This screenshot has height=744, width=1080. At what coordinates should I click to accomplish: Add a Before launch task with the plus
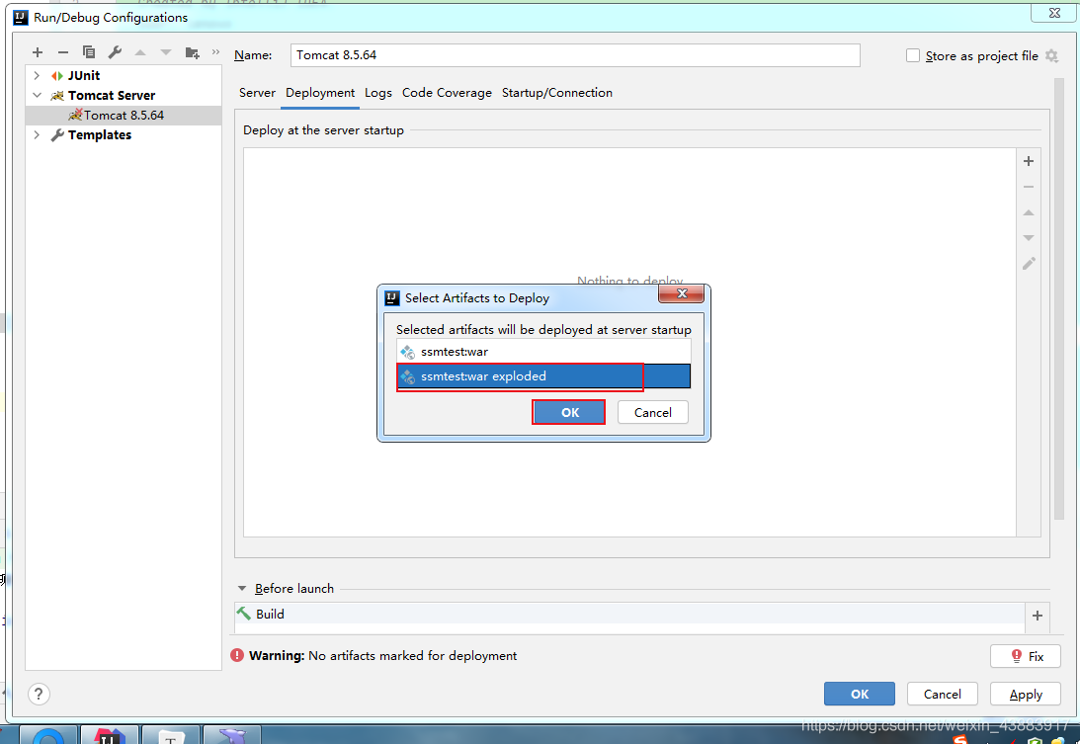[1038, 616]
